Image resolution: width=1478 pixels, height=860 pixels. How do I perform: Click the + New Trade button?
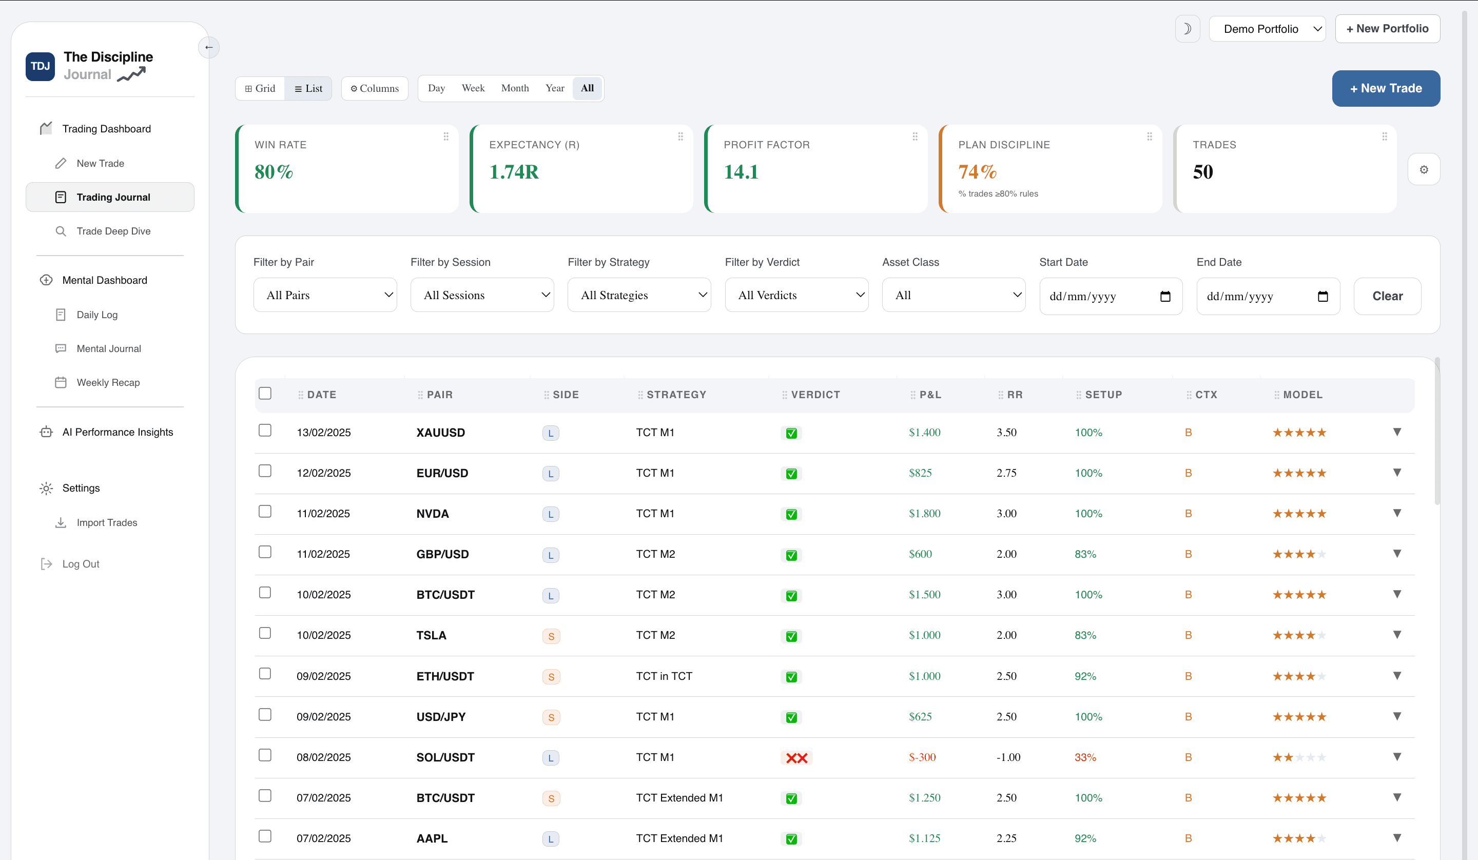point(1385,88)
